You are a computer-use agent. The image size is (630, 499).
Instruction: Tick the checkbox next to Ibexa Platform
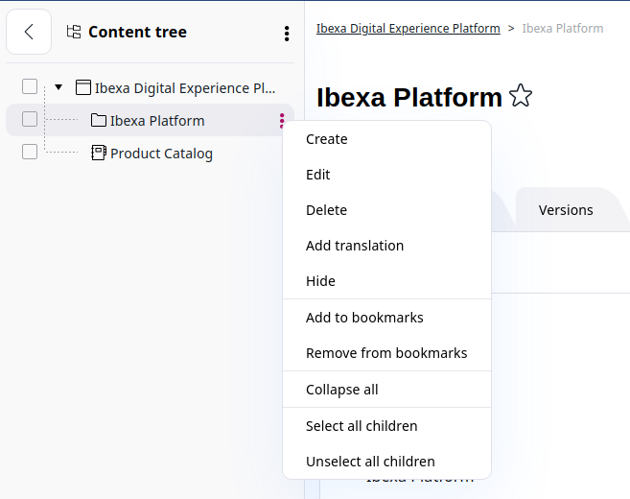coord(30,120)
